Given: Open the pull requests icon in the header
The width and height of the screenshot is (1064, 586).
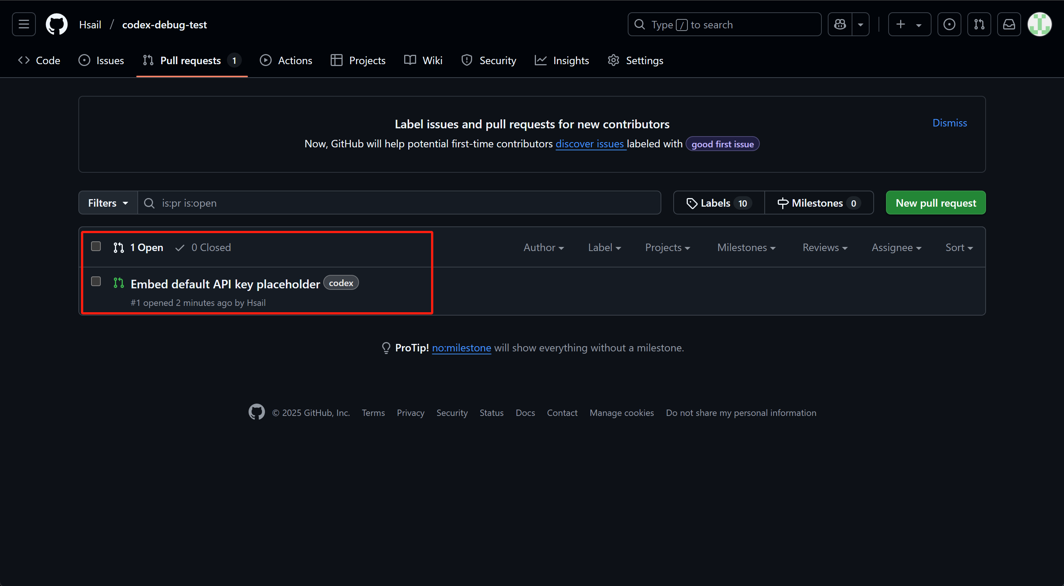Looking at the screenshot, I should [x=979, y=24].
